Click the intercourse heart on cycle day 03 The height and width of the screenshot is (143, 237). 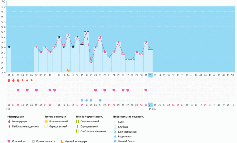(18, 90)
